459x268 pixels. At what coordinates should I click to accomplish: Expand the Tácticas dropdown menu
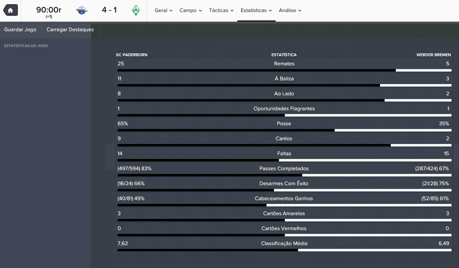[221, 10]
